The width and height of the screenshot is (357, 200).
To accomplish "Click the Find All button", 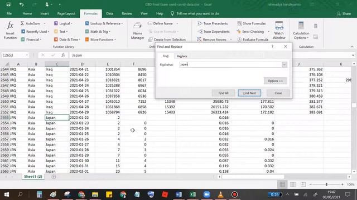I will (x=223, y=93).
